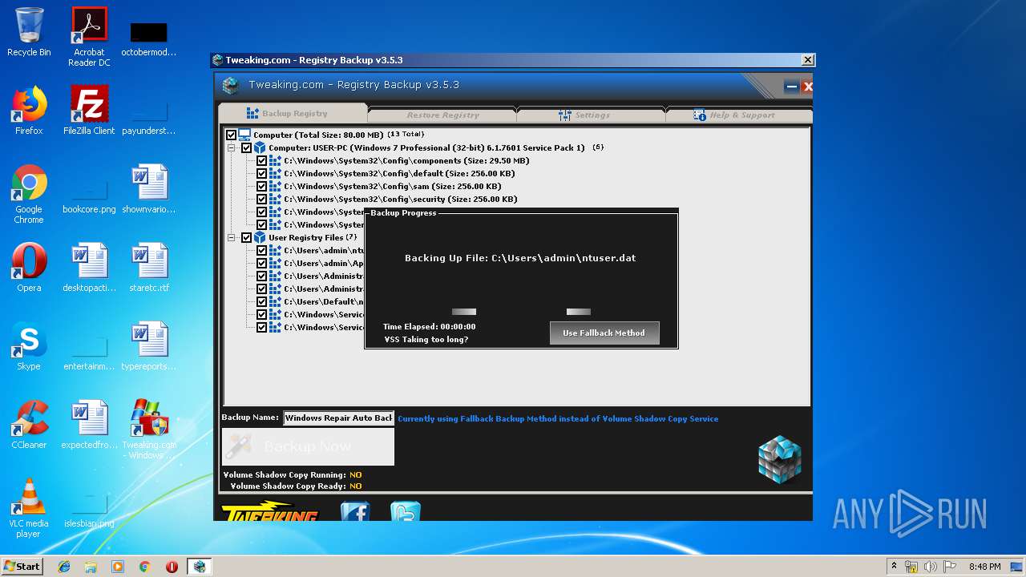Click the Backup Now button
1026x577 pixels.
[x=308, y=446]
